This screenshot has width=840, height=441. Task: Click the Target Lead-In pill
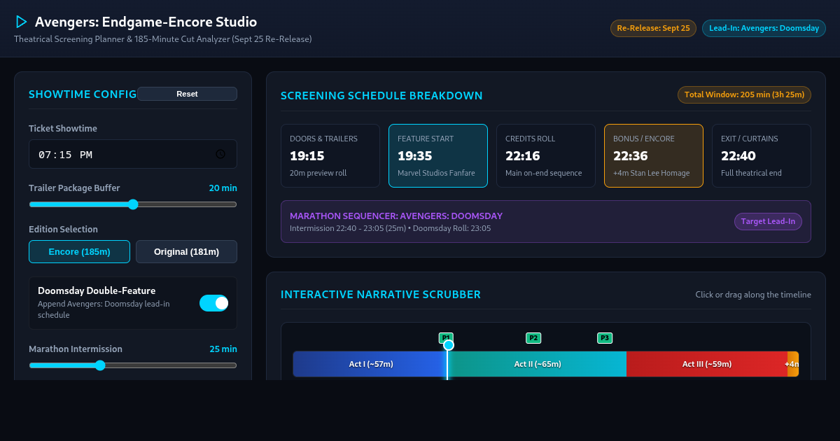[768, 221]
